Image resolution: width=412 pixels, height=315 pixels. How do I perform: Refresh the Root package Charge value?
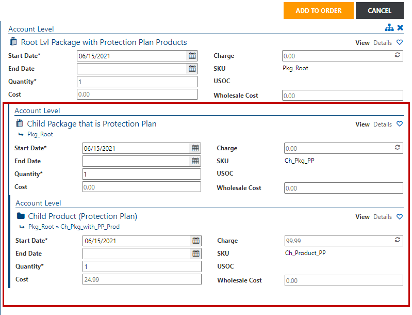[398, 55]
